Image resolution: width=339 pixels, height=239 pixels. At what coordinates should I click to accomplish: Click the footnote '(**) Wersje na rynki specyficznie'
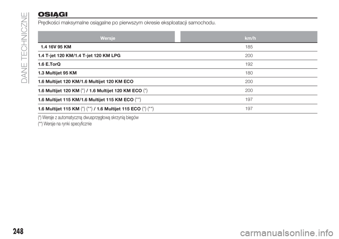tap(65, 124)
